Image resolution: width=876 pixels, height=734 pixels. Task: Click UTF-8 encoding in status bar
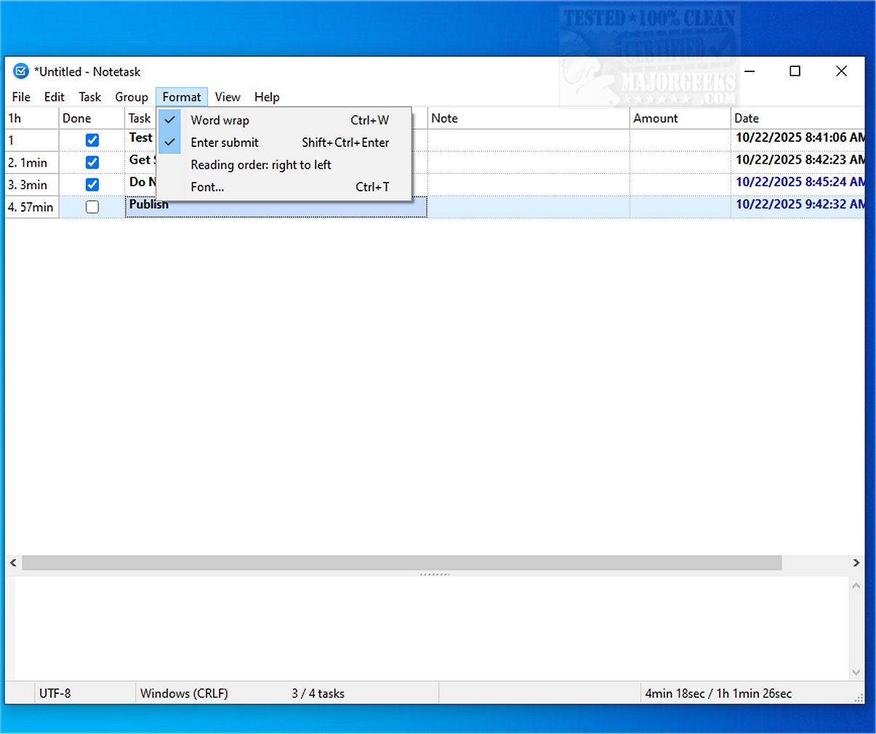55,693
